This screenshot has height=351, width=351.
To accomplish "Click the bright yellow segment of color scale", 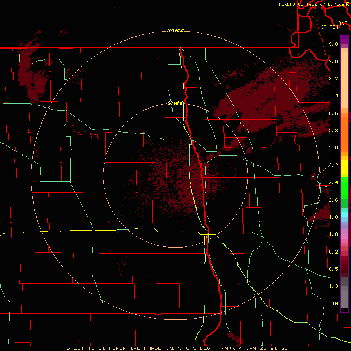I will coord(344,167).
